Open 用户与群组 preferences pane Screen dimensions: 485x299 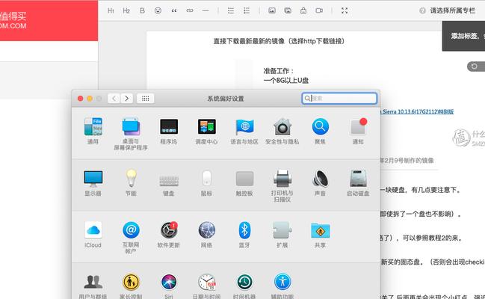pyautogui.click(x=93, y=286)
